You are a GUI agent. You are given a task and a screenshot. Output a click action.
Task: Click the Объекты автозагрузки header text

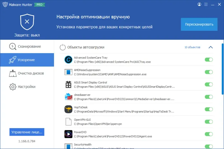(86, 47)
